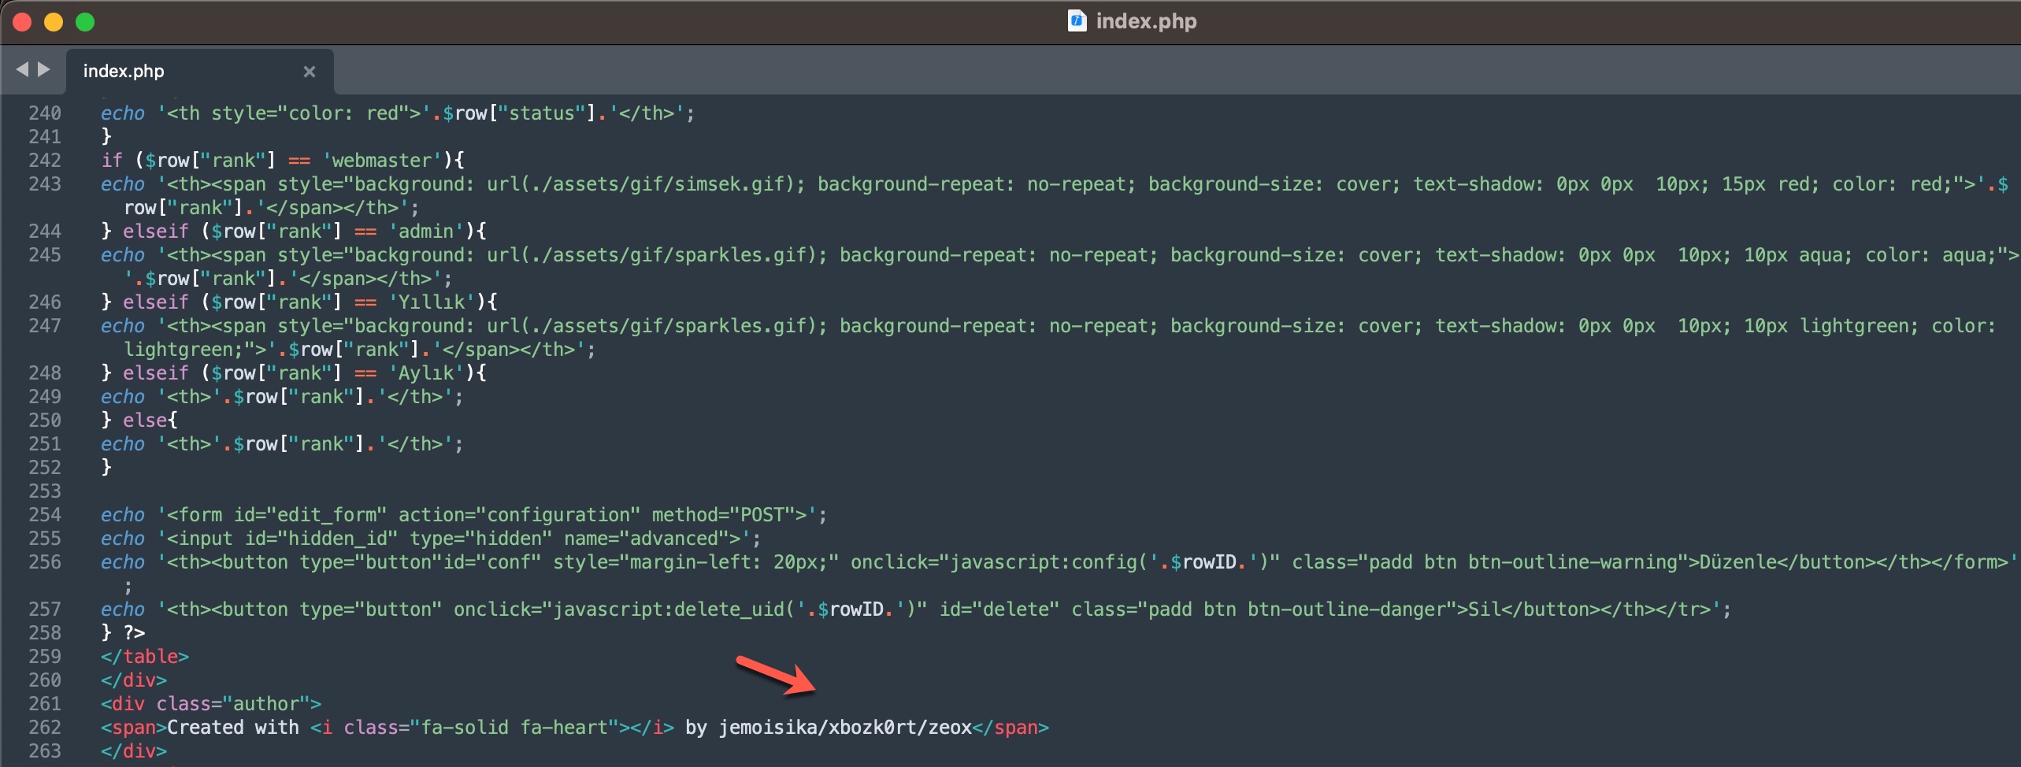2021x767 pixels.
Task: Click the 'Aylık' string on line 248
Action: pos(426,373)
